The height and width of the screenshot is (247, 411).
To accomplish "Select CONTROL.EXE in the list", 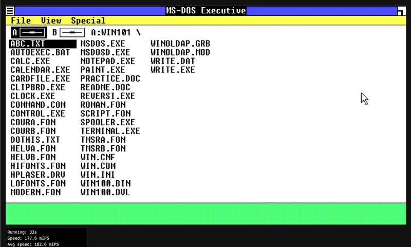I will pyautogui.click(x=38, y=113).
